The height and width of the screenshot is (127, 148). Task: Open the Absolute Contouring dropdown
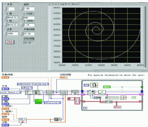point(33,84)
